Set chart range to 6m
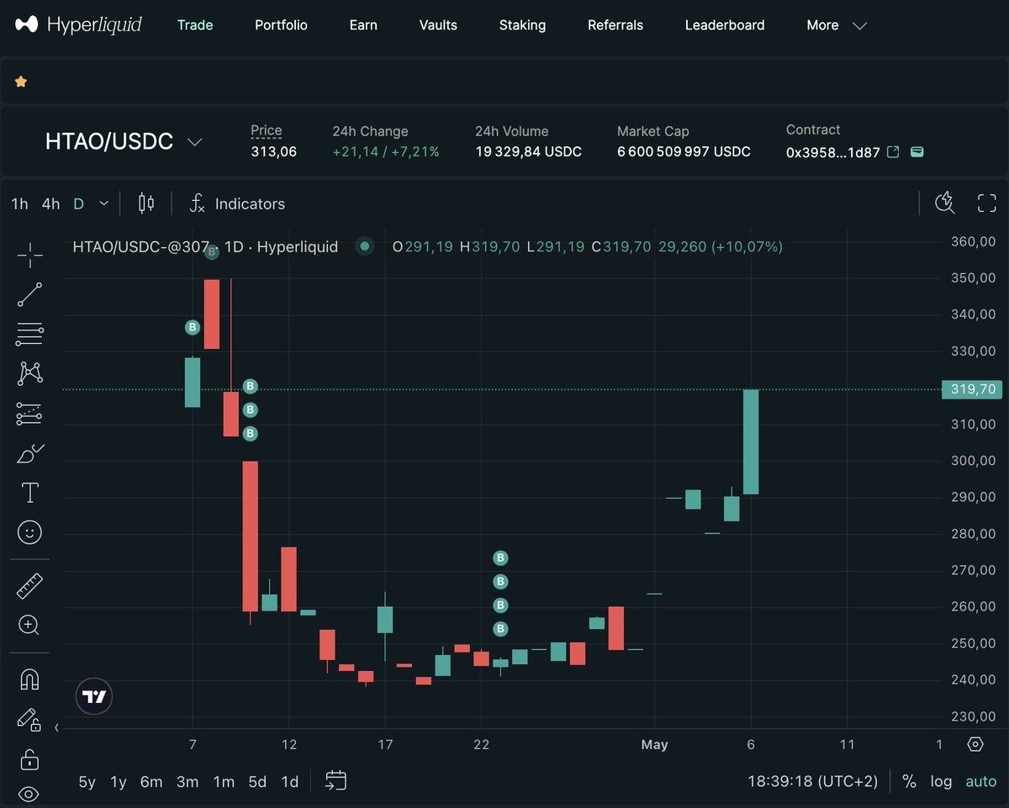Image resolution: width=1009 pixels, height=808 pixels. click(x=151, y=781)
